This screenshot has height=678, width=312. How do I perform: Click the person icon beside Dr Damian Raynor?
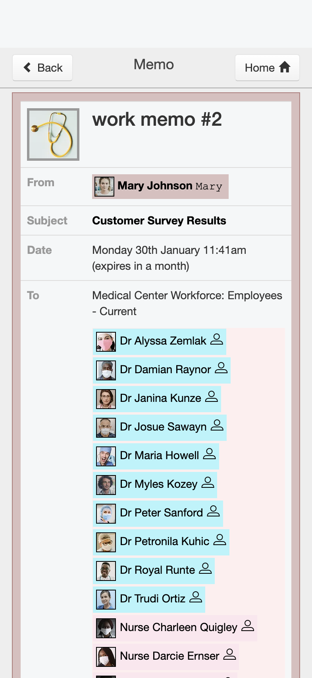click(x=221, y=368)
